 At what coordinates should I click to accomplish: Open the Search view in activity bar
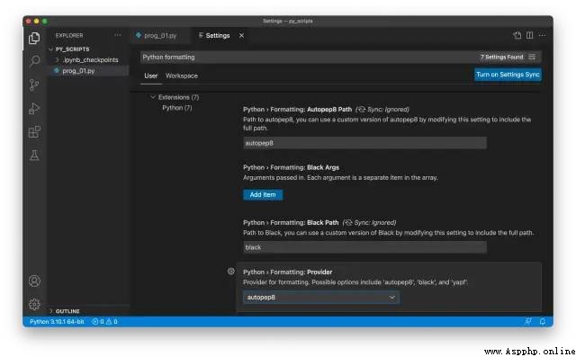[34, 60]
